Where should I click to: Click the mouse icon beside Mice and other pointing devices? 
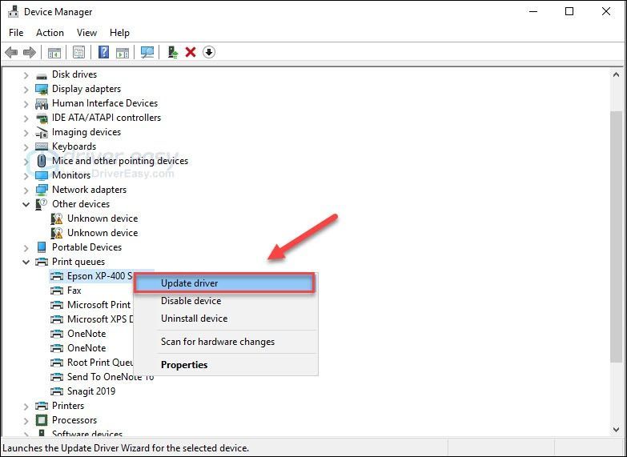42,161
